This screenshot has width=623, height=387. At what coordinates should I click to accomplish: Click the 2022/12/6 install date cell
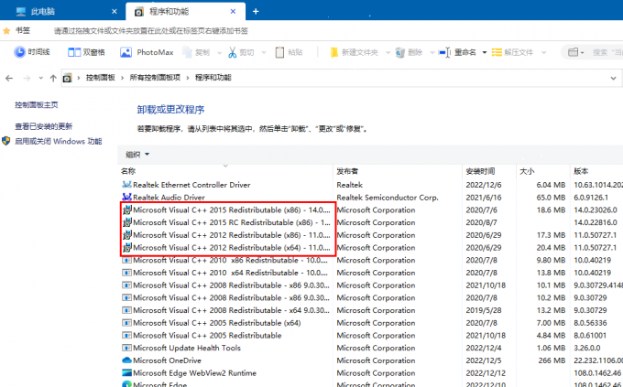(484, 185)
